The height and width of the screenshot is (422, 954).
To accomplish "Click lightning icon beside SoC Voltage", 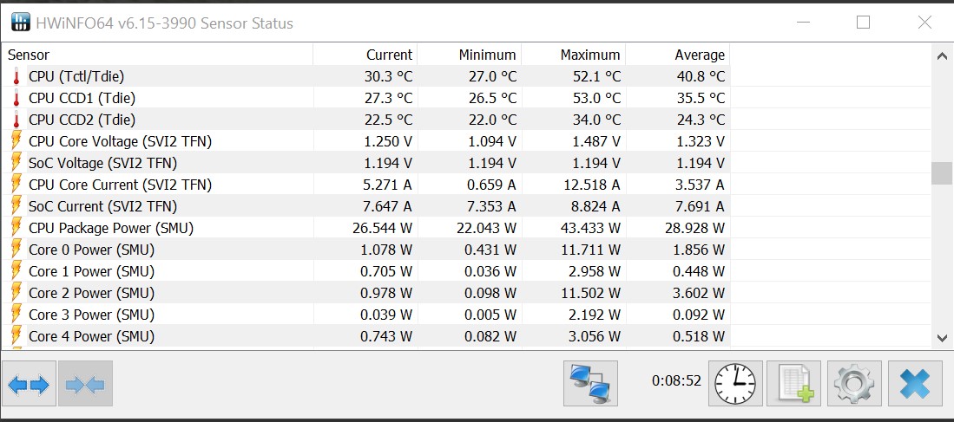I will point(16,163).
